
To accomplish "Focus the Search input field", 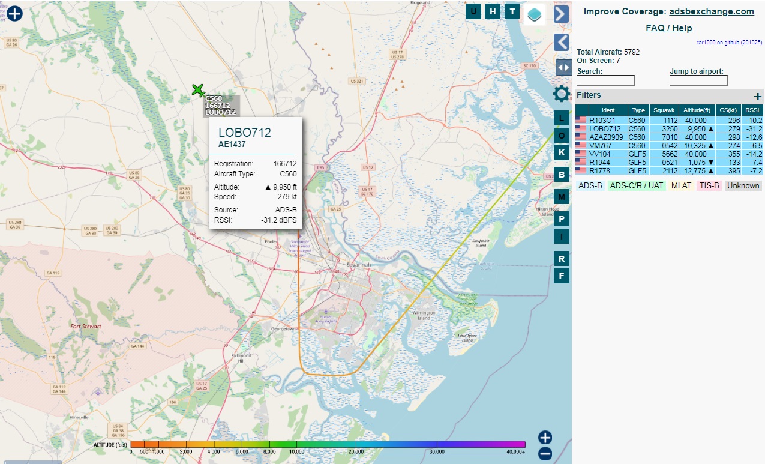I will click(605, 80).
